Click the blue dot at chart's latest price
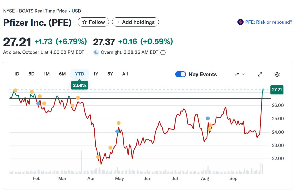The image size is (295, 193). tap(263, 89)
